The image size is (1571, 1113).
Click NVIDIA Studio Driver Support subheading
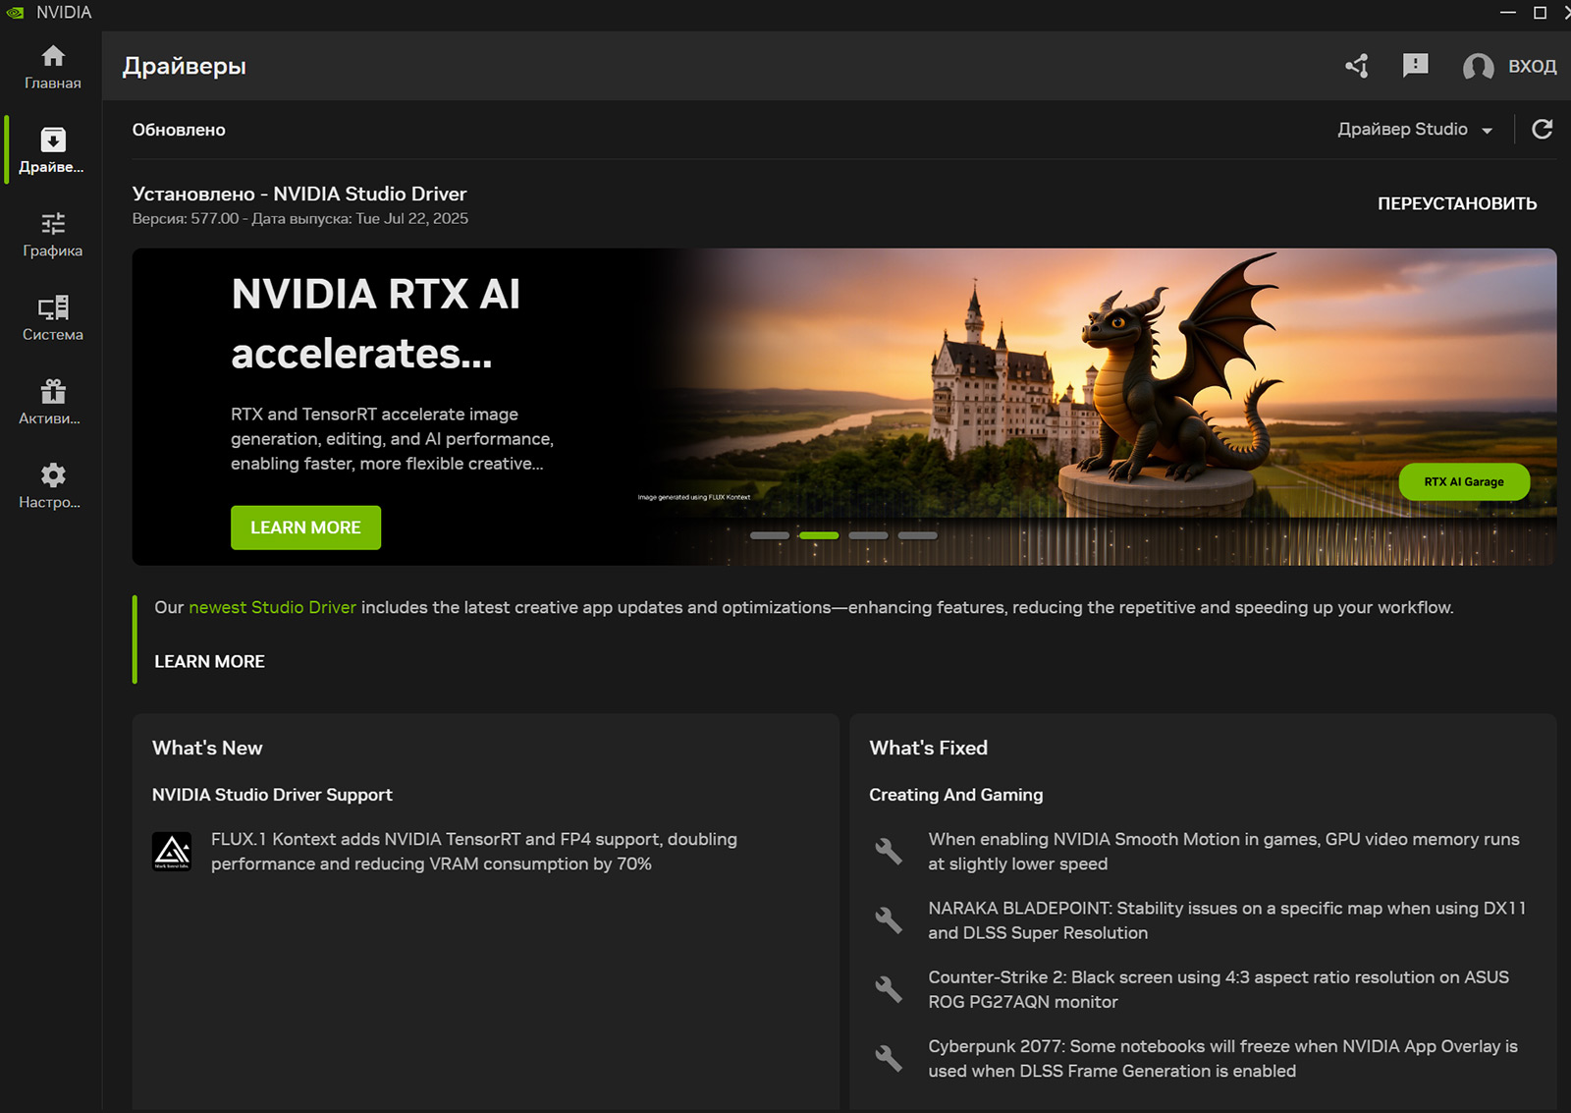click(272, 795)
